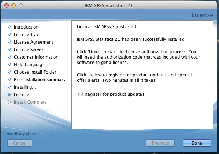Viewport: 219px width, 154px height.
Task: Click the Cancel button
Action: [20, 143]
